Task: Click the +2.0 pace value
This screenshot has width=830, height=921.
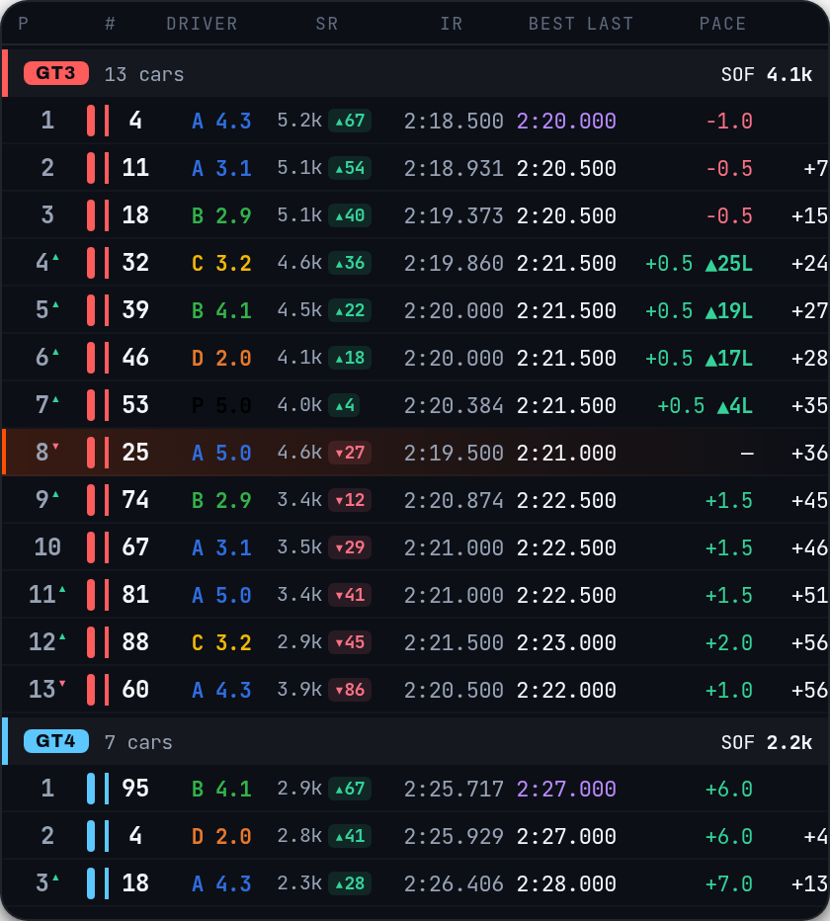Action: pyautogui.click(x=729, y=642)
